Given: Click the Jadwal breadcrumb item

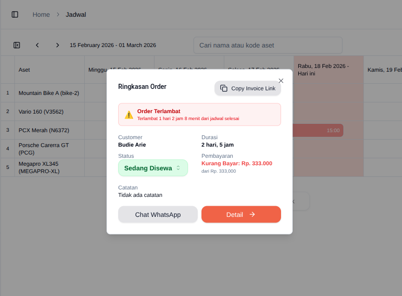Looking at the screenshot, I should (76, 14).
